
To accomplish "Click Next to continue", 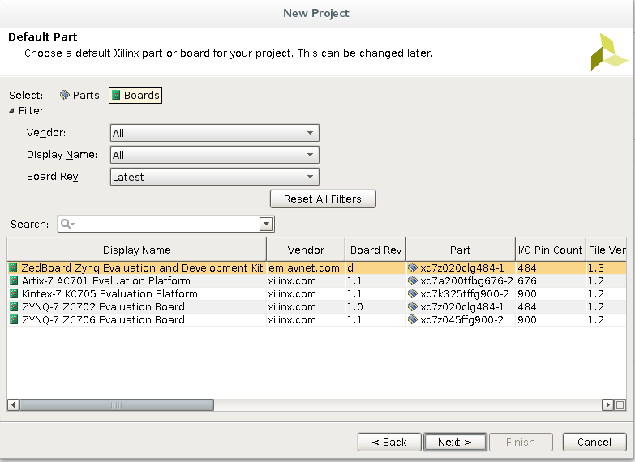I will coord(455,443).
